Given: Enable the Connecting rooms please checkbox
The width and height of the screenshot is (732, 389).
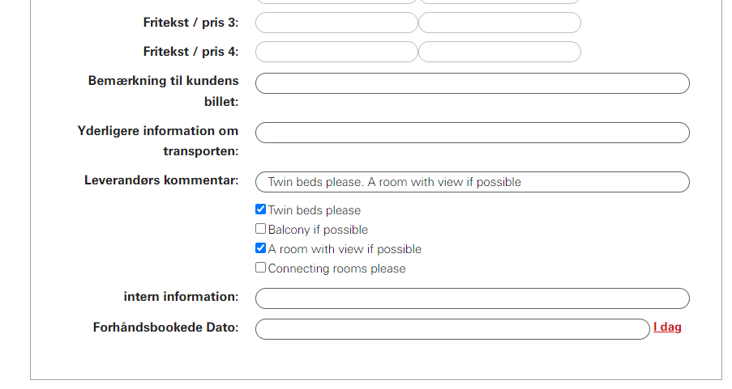Looking at the screenshot, I should click(261, 268).
